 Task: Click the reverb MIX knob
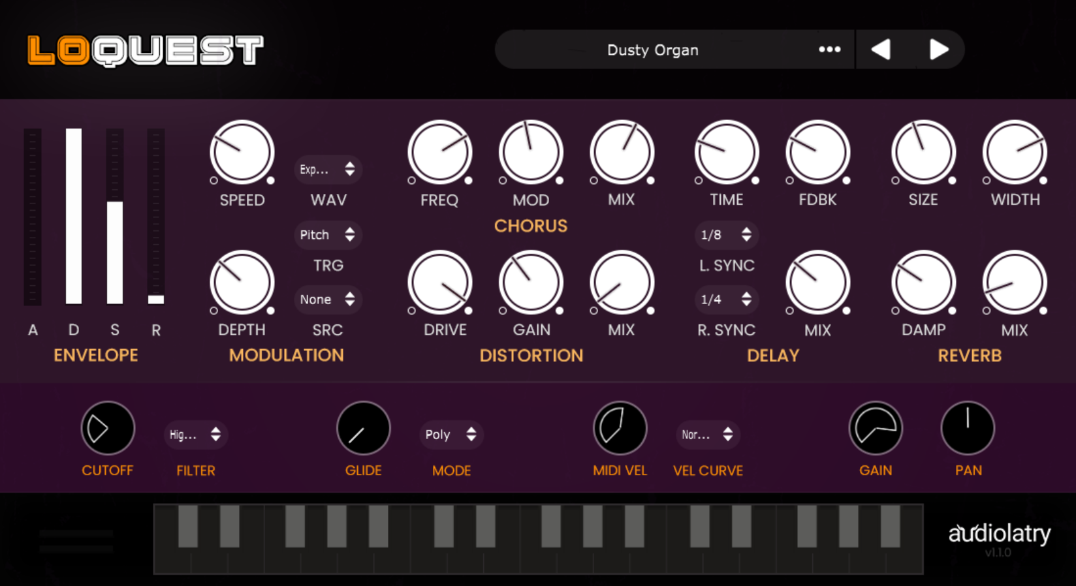[x=1015, y=283]
